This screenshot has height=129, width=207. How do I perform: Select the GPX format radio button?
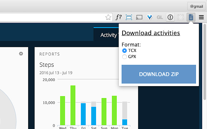point(124,57)
